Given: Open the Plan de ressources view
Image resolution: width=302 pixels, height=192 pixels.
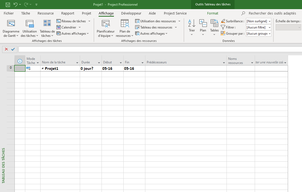Looking at the screenshot, I should pos(125,28).
